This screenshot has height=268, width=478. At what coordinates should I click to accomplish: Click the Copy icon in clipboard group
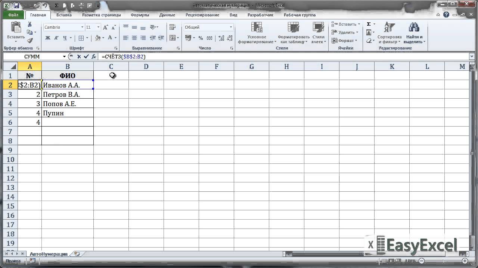tap(30, 32)
